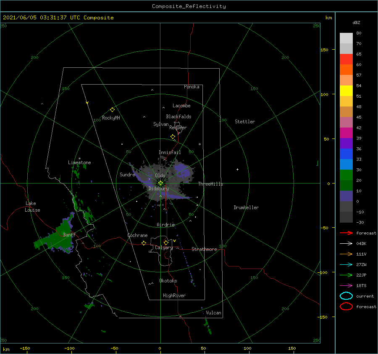The width and height of the screenshot is (378, 354).
Task: Click the HighRiver label
Action: (174, 295)
